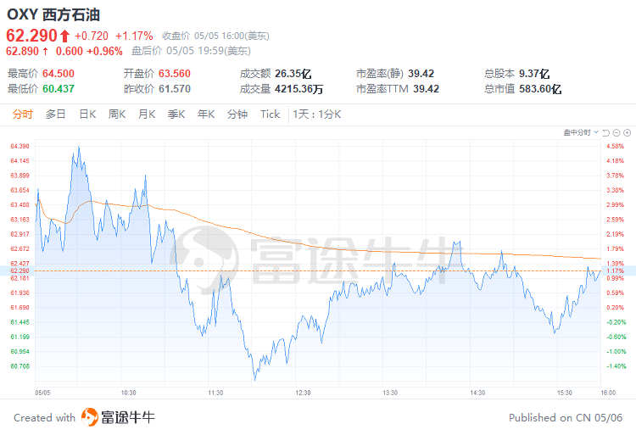Click the 11:30 time axis label
The image size is (636, 435).
[215, 393]
